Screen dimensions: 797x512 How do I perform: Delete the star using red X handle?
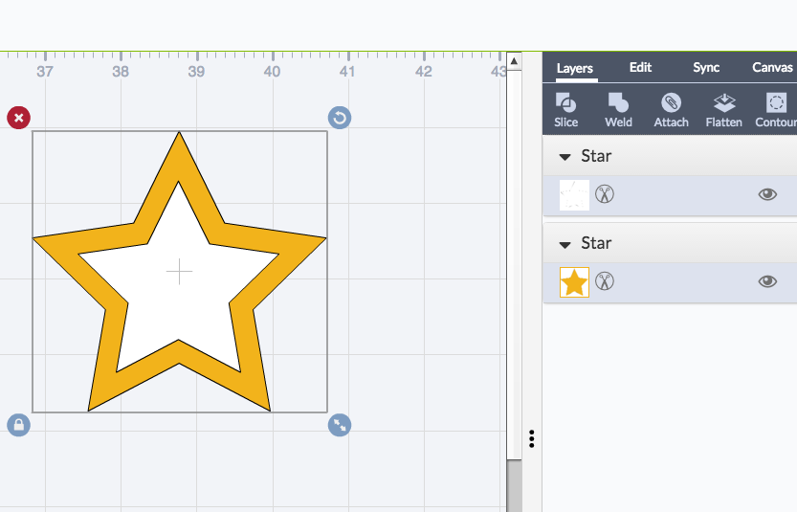point(18,118)
